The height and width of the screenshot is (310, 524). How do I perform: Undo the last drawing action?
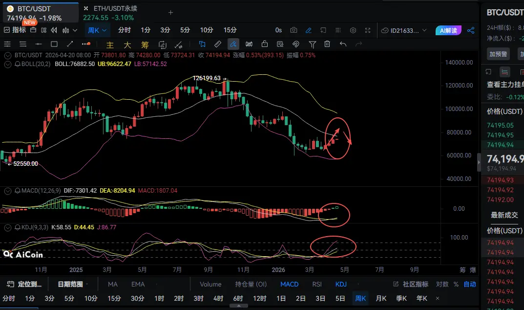click(x=343, y=44)
